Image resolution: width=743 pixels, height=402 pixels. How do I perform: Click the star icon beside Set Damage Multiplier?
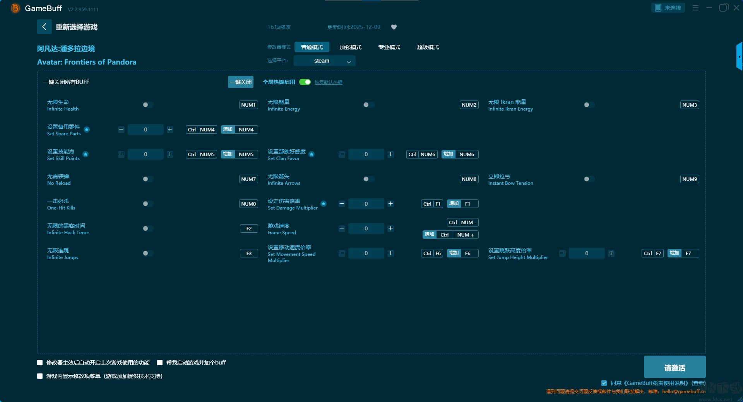coord(324,204)
